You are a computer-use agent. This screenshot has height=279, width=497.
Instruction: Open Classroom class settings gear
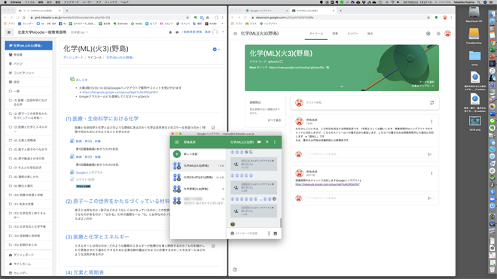point(428,34)
